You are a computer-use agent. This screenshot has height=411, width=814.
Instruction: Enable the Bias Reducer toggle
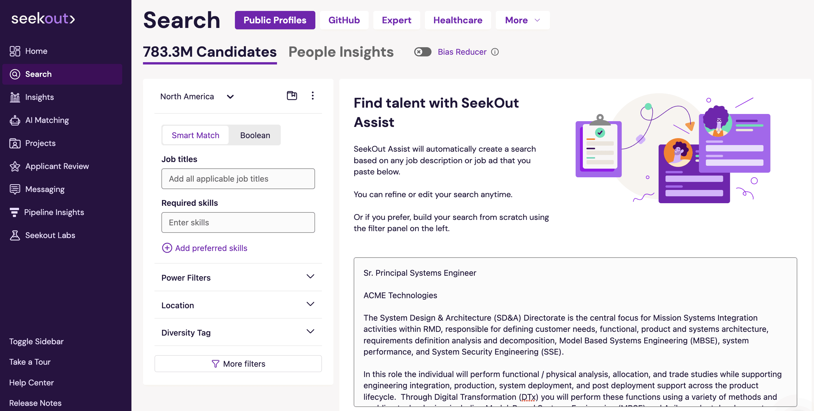(x=423, y=52)
